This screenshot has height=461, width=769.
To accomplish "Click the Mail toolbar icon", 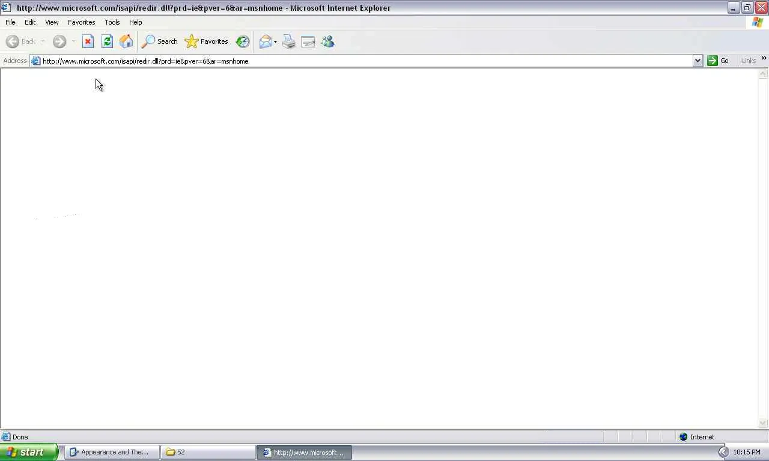I will 265,41.
